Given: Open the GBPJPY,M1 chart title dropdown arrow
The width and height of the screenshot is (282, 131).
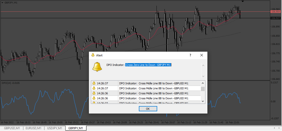Looking at the screenshot, I should pyautogui.click(x=2, y=3).
